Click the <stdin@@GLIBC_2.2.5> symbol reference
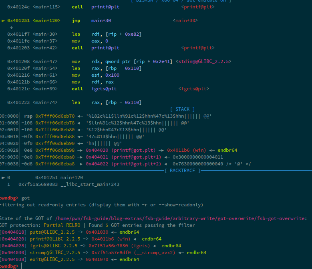Image resolution: width=312 pixels, height=269 pixels. [x=203, y=61]
